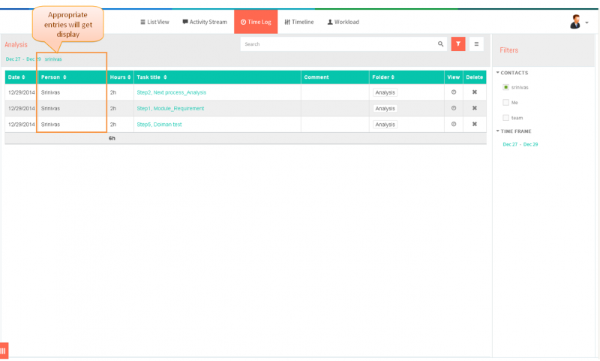The height and width of the screenshot is (361, 600).
Task: Open the Step1, Module_Requirement task link
Action: click(x=170, y=109)
